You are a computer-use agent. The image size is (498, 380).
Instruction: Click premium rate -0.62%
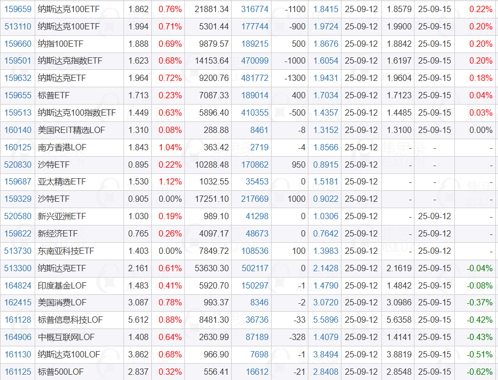coord(480,372)
